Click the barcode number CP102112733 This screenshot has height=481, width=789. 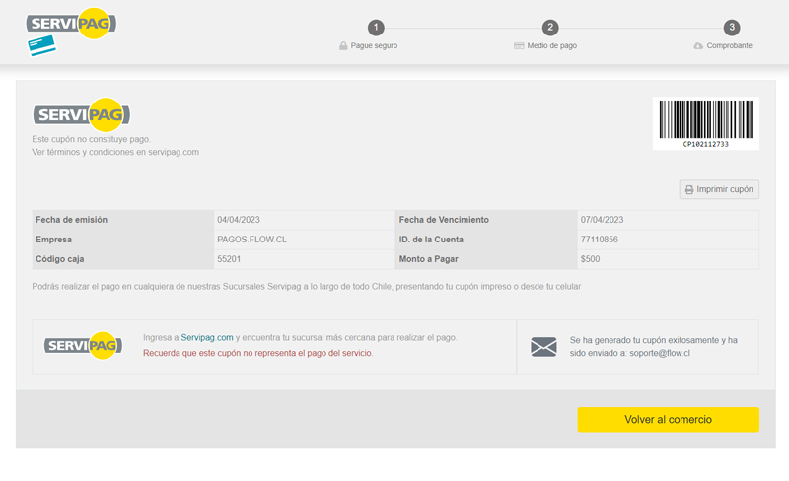[705, 144]
